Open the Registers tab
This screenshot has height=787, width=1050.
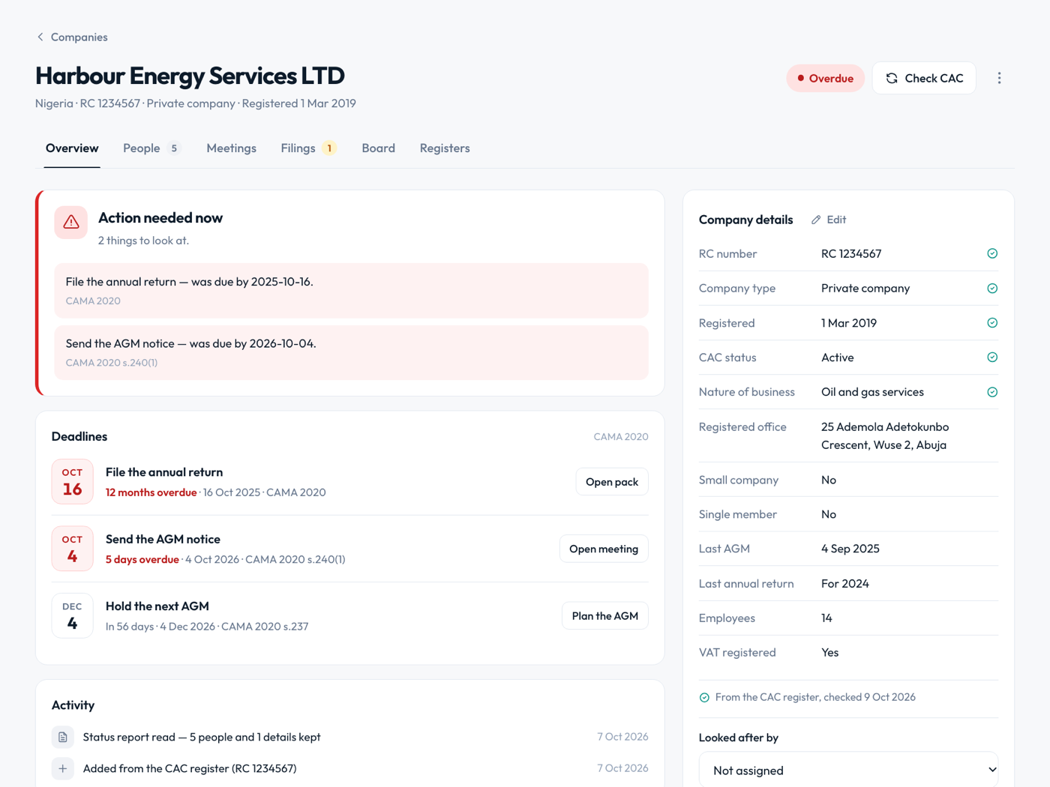(445, 148)
